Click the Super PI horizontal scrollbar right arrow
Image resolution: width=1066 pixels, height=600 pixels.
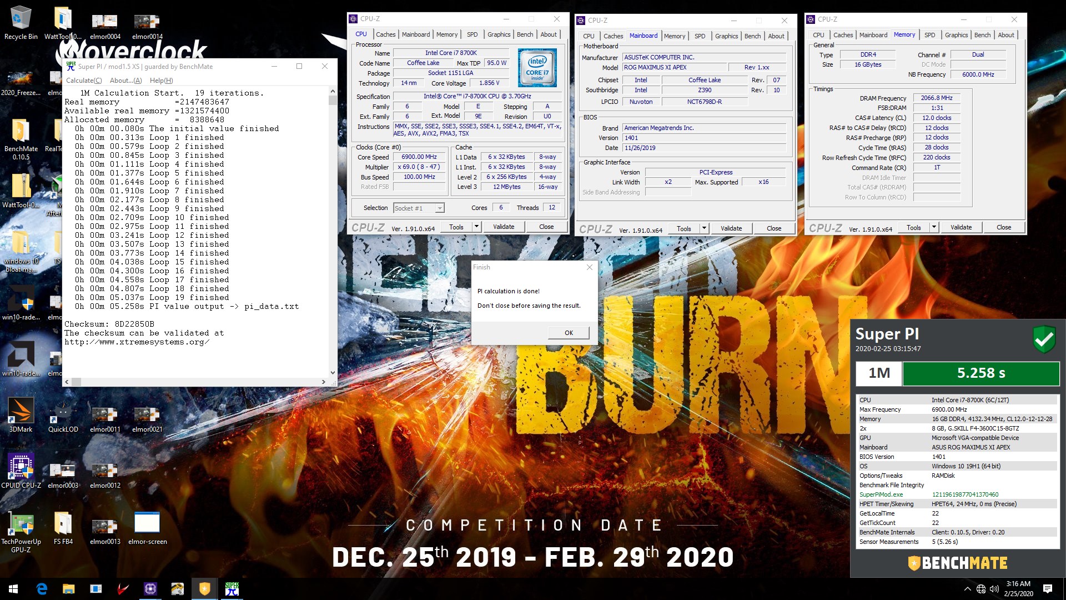click(324, 382)
